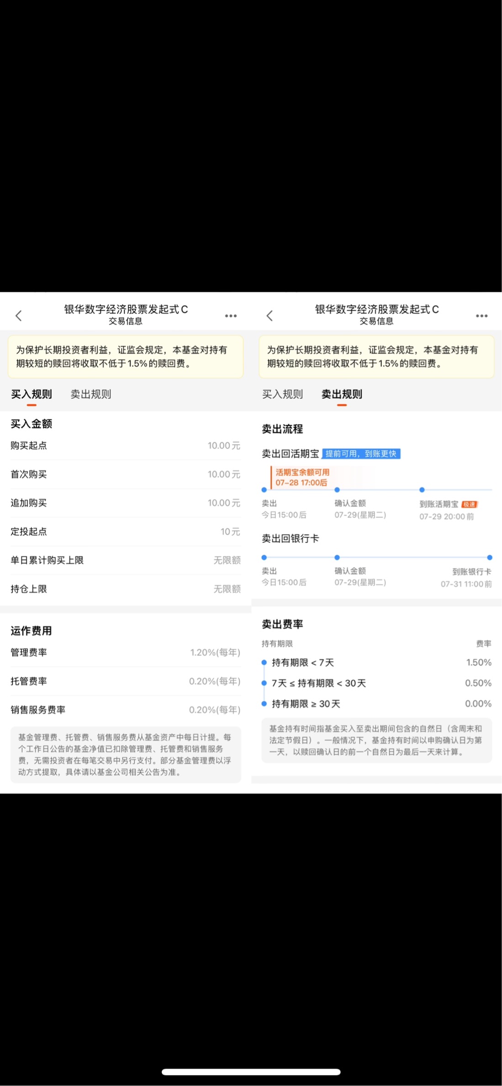
Task: Tap 到账银行卡 07-31 11:00前 text
Action: 466,578
